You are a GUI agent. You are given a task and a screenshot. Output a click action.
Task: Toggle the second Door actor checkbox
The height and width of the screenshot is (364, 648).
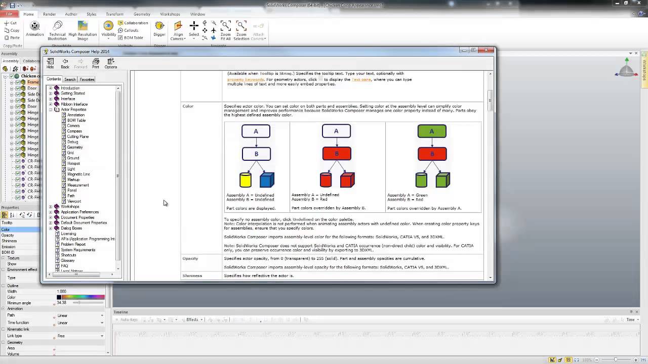click(x=18, y=107)
